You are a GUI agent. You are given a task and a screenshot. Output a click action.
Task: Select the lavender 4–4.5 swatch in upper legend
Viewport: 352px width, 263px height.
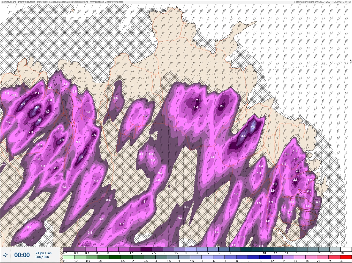tap(191, 249)
